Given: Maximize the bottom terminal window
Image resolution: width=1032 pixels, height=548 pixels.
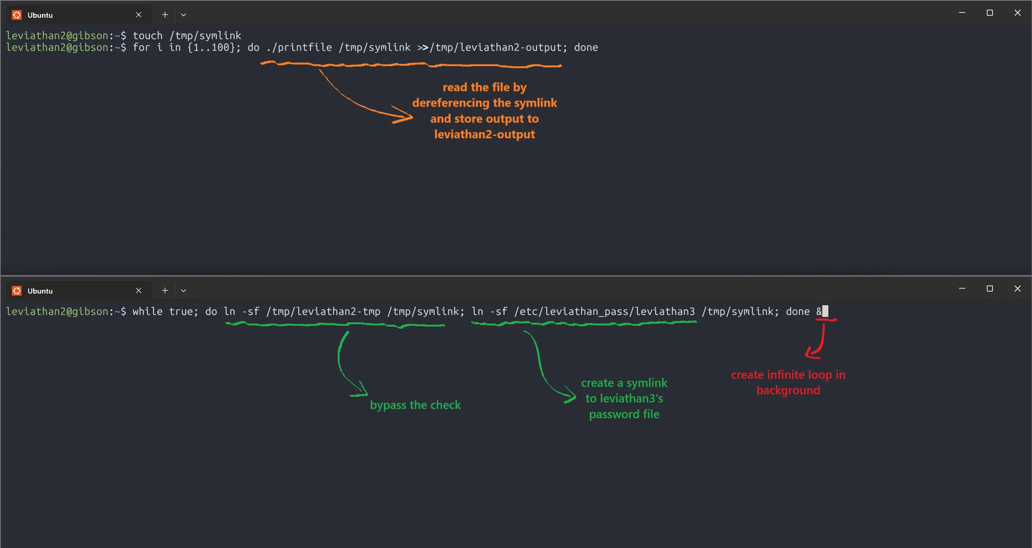Looking at the screenshot, I should tap(989, 289).
